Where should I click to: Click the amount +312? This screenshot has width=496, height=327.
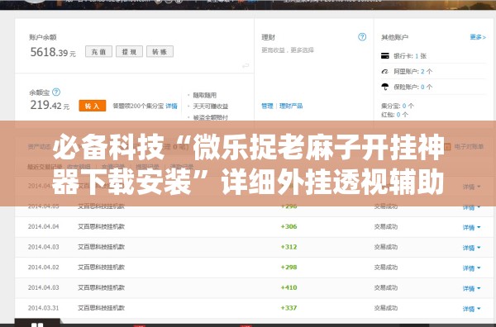[x=289, y=247]
